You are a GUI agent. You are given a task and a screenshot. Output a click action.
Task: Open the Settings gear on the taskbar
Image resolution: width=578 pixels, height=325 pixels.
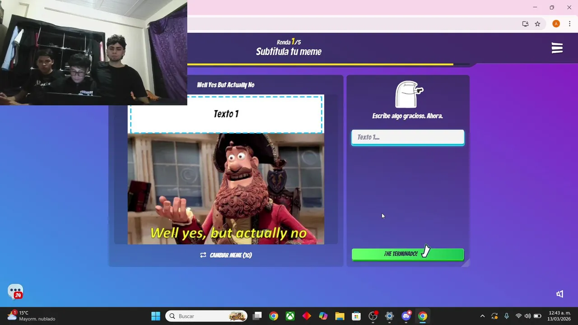pyautogui.click(x=389, y=316)
